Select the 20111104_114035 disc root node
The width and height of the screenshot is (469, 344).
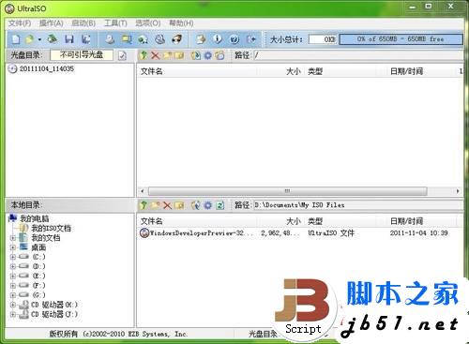click(x=47, y=68)
